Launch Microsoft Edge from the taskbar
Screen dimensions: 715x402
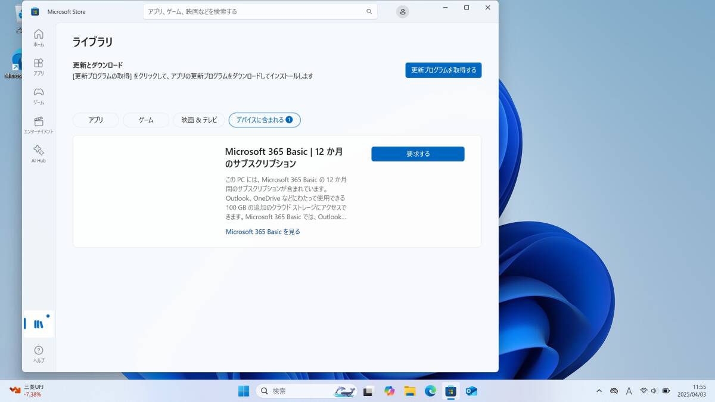pyautogui.click(x=430, y=391)
